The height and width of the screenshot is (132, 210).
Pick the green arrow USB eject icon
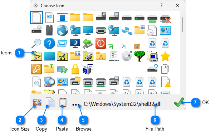click(88, 44)
